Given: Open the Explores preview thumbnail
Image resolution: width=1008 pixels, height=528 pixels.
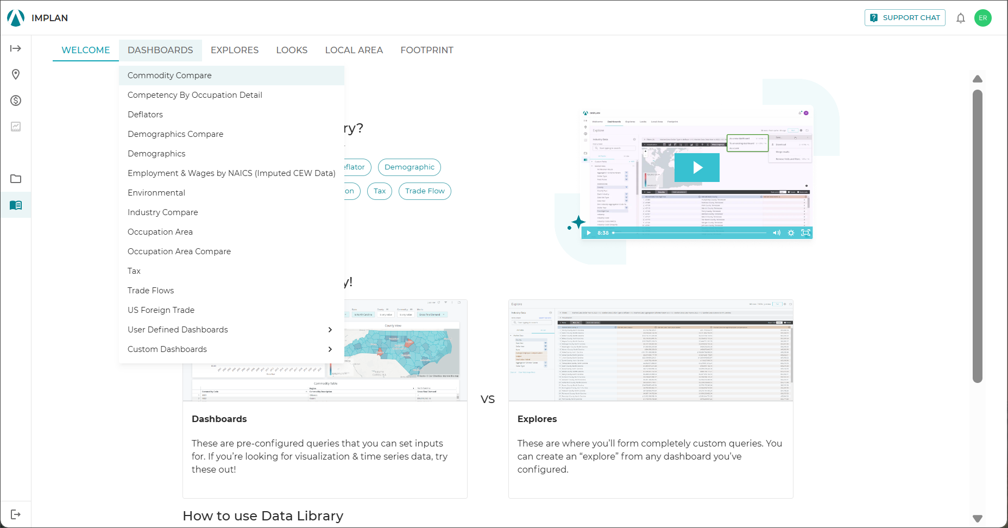Looking at the screenshot, I should (651, 350).
